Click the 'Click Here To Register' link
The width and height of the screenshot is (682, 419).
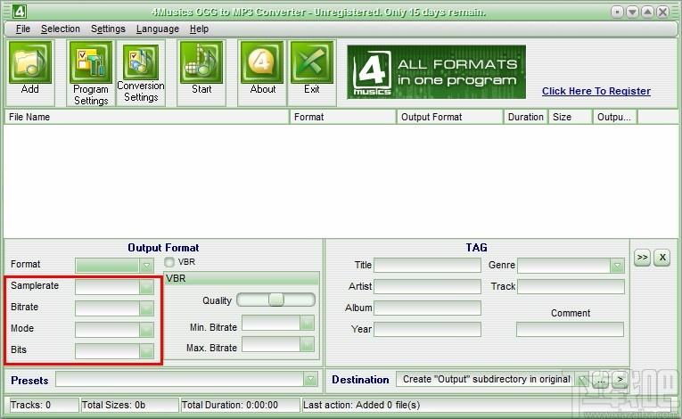(596, 91)
